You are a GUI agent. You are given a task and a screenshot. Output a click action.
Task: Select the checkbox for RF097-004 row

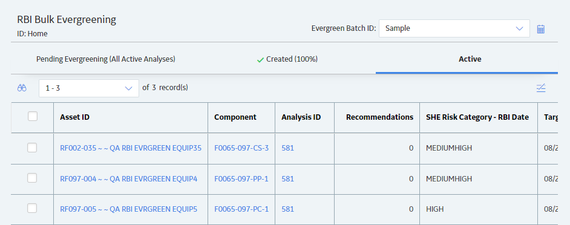32,178
